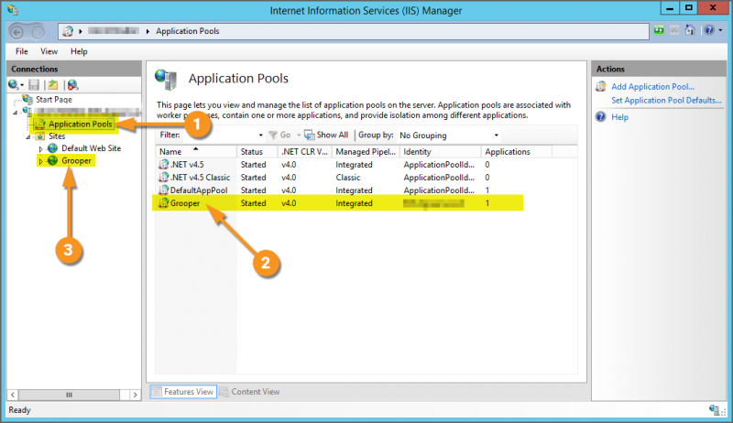Click the Refresh Page icon

[659, 30]
